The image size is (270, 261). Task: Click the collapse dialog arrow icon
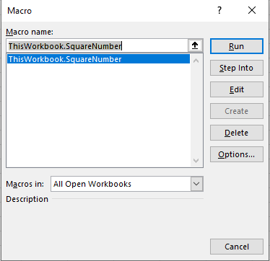(195, 45)
